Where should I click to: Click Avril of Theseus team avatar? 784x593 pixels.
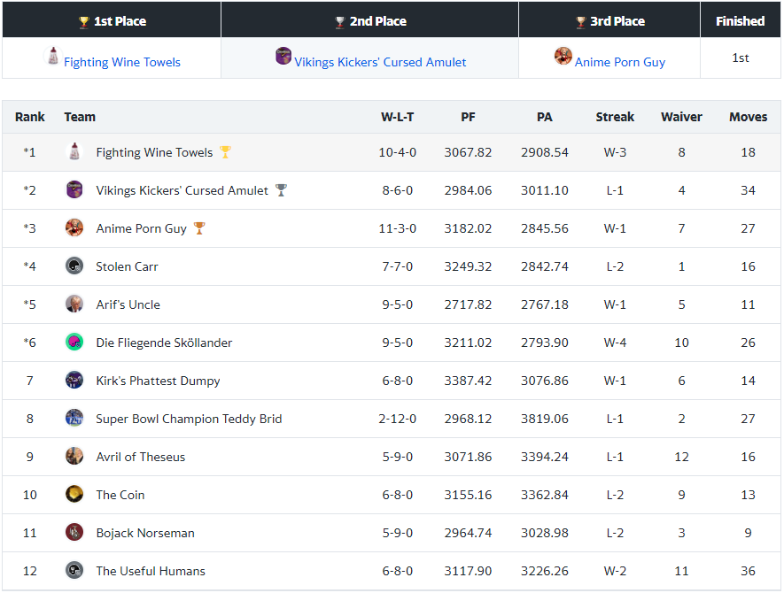74,456
